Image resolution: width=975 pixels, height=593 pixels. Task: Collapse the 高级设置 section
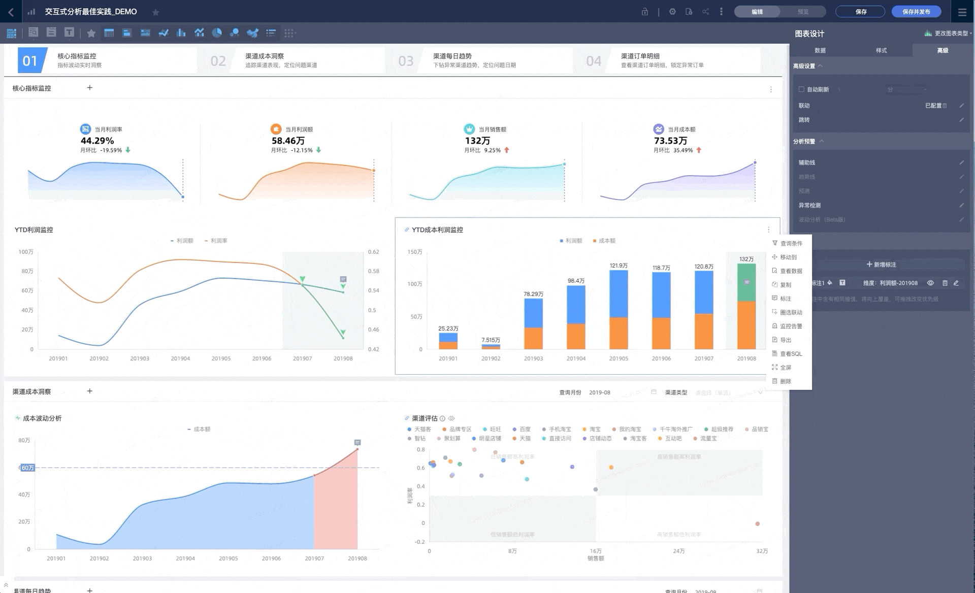(x=820, y=65)
